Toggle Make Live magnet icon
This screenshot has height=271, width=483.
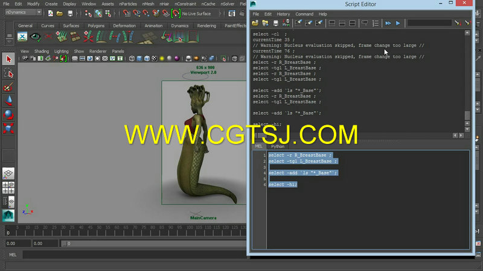(x=176, y=13)
